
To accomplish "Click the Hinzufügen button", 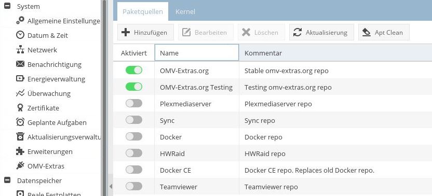I will tap(145, 32).
